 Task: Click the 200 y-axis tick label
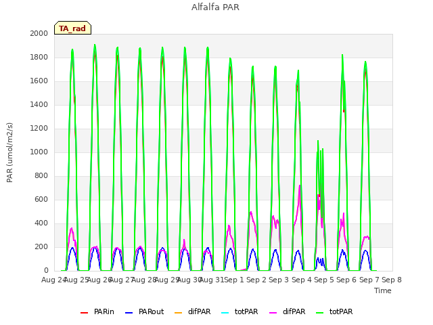pos(41,246)
